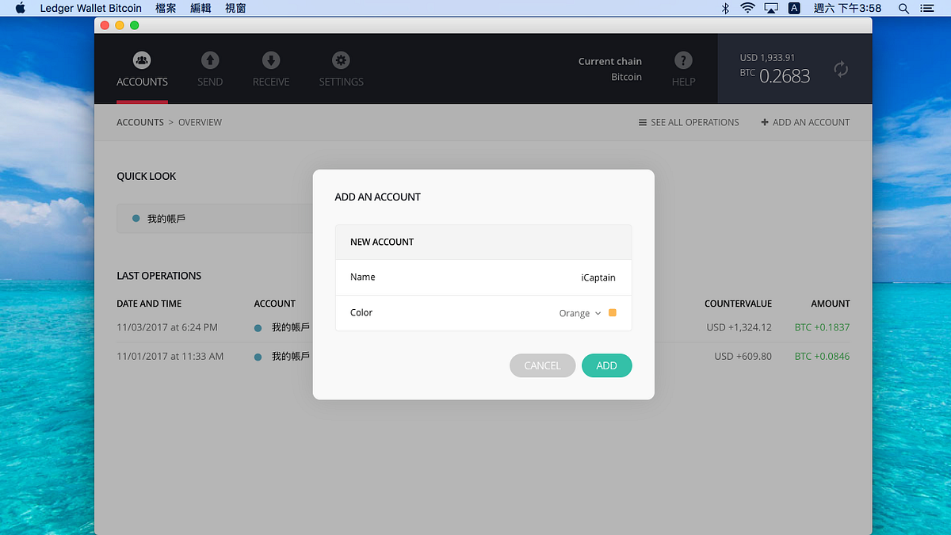Click the BTC 0.2683 balance
The image size is (951, 535).
(x=775, y=75)
